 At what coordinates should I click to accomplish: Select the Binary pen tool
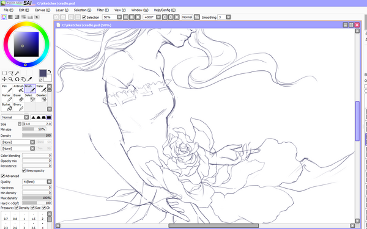(18, 107)
